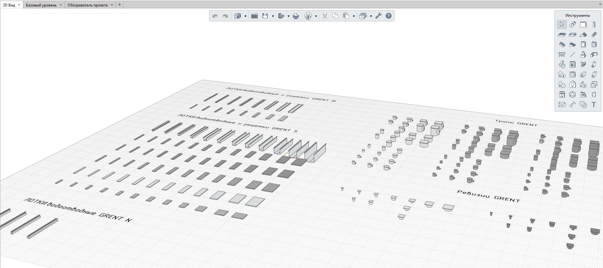The image size is (603, 268).
Task: Select the Duct accessory tool
Action: click(583, 74)
